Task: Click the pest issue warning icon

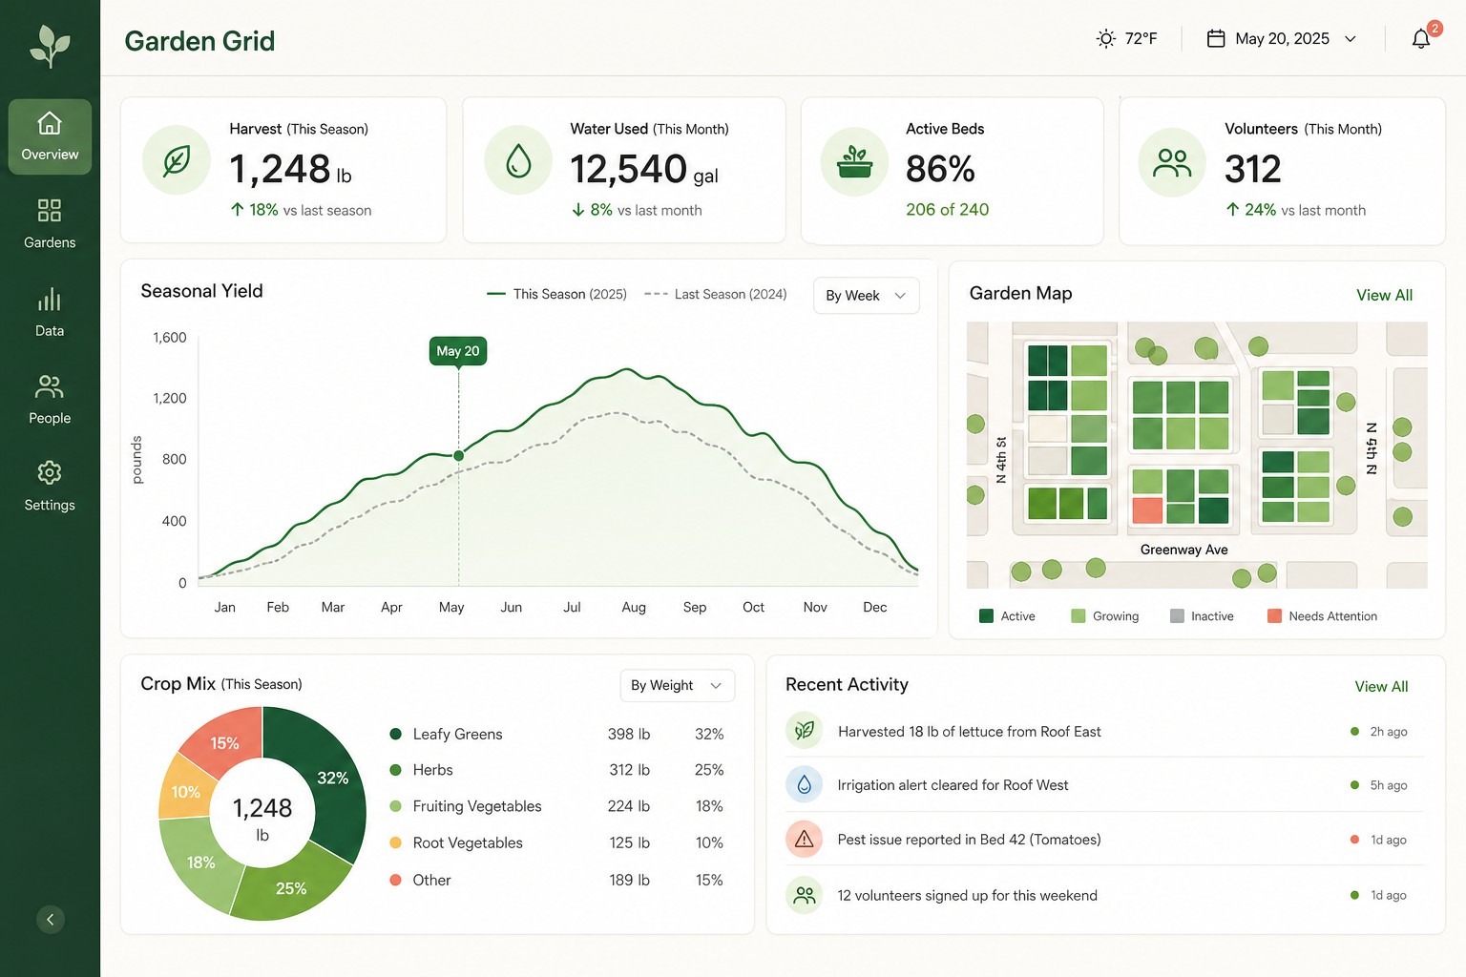Action: coord(805,840)
